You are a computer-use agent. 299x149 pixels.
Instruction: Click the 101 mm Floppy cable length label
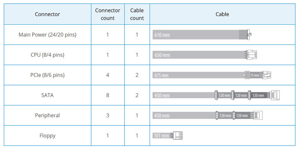pyautogui.click(x=162, y=136)
